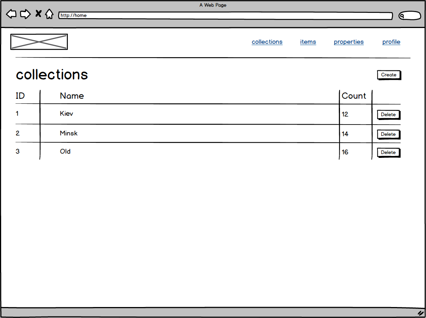This screenshot has height=318, width=426.
Task: Click the ID column header
Action: 20,96
